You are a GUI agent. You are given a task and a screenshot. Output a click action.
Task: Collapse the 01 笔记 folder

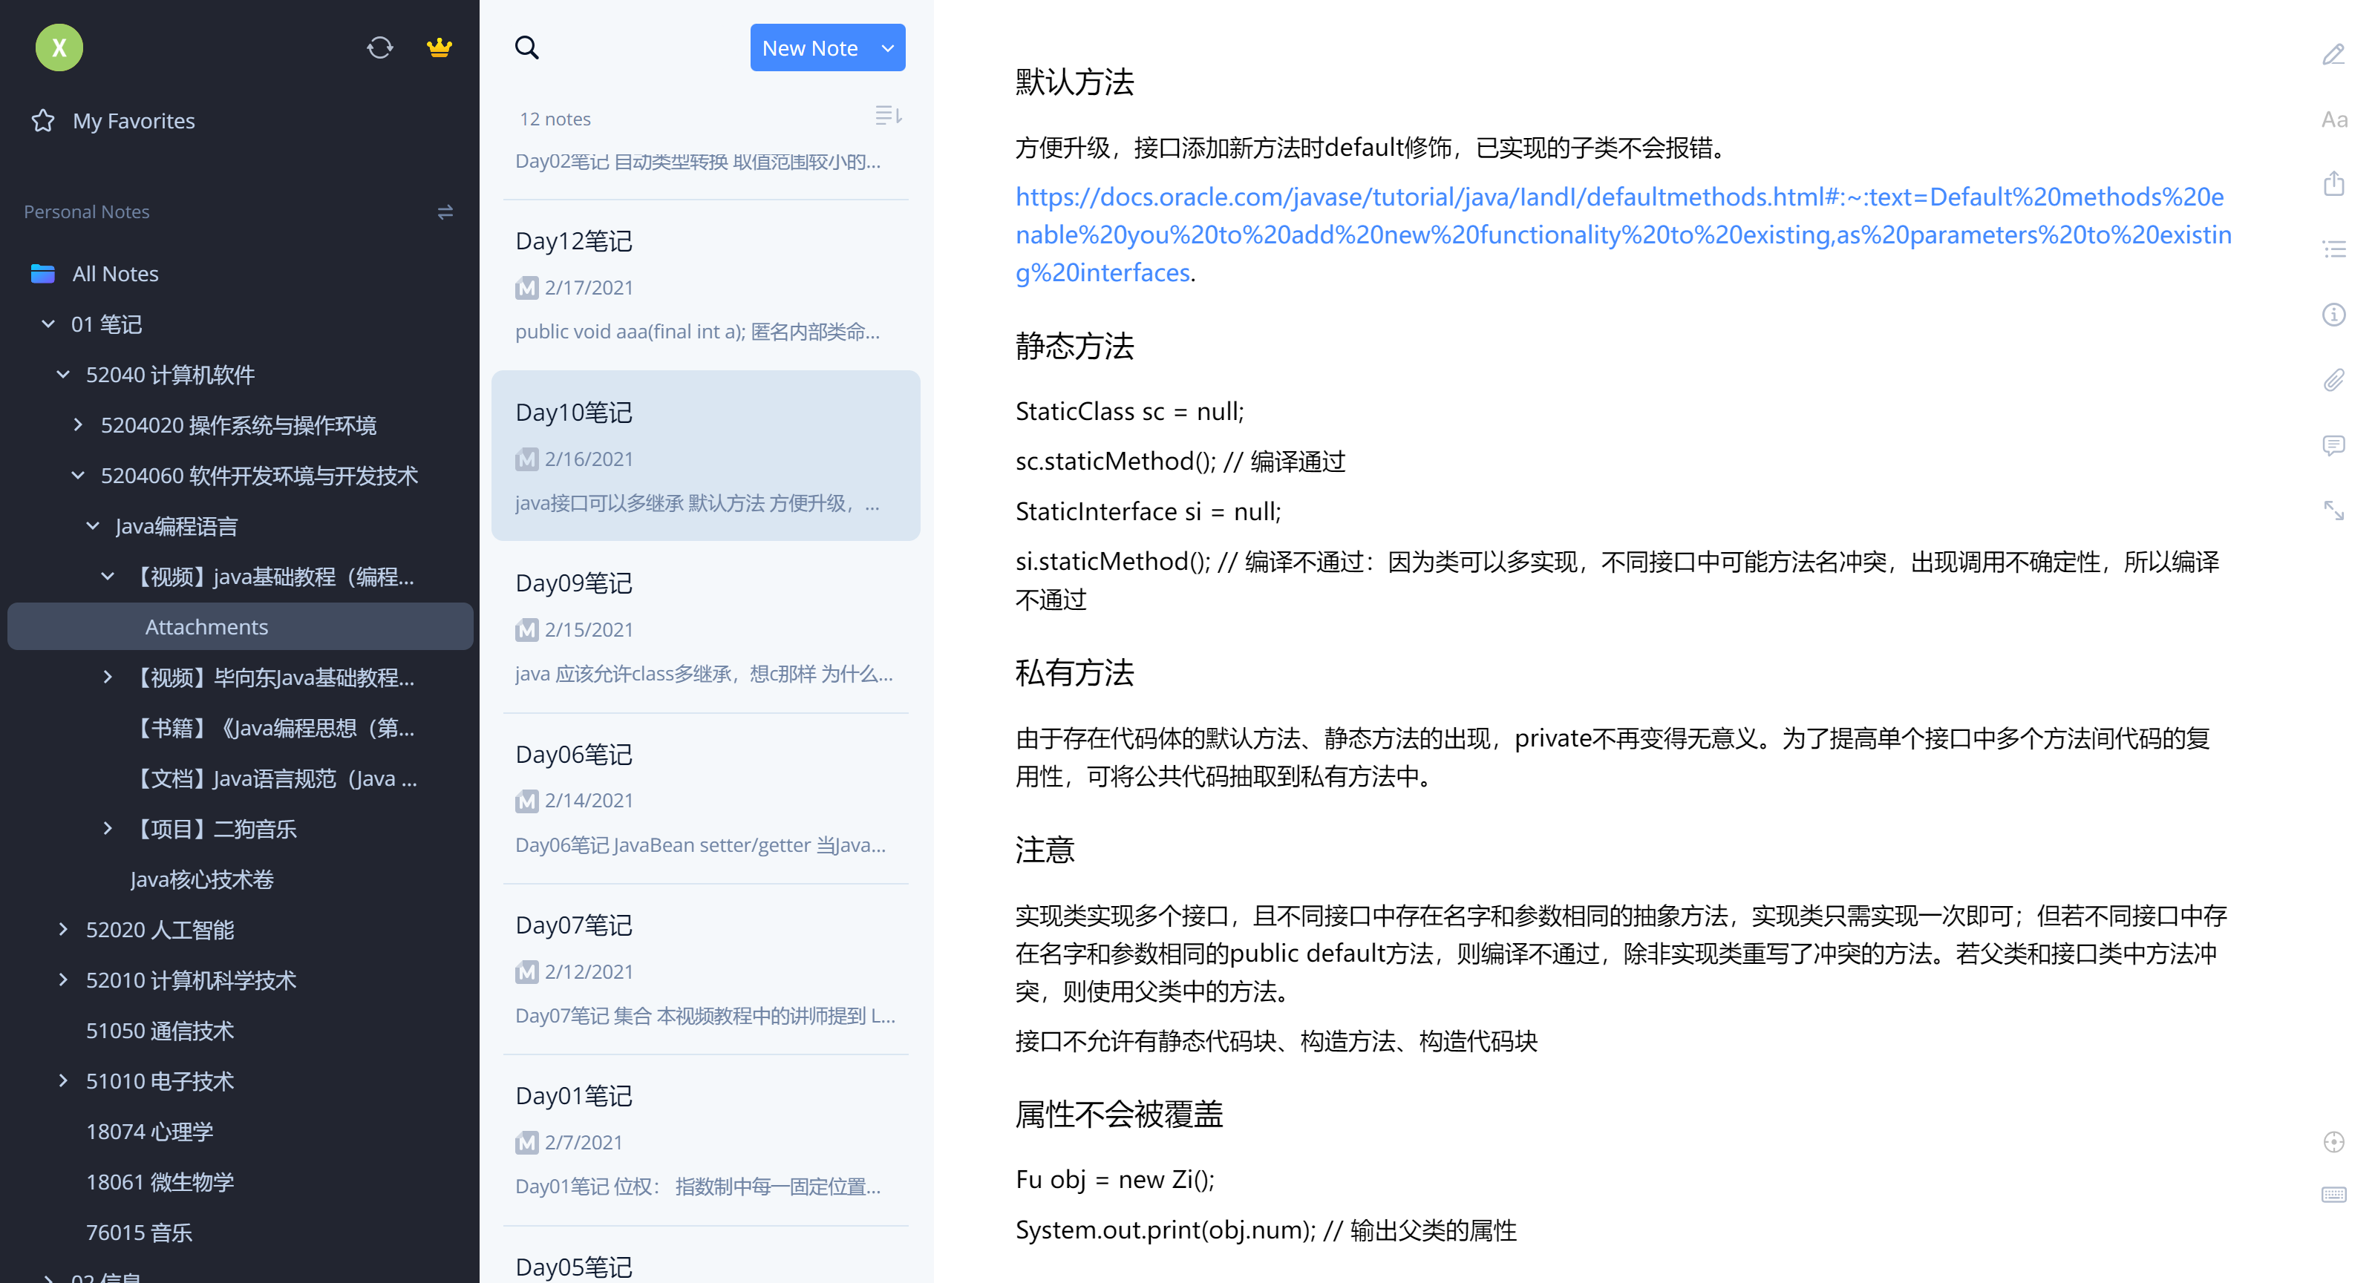pos(49,324)
